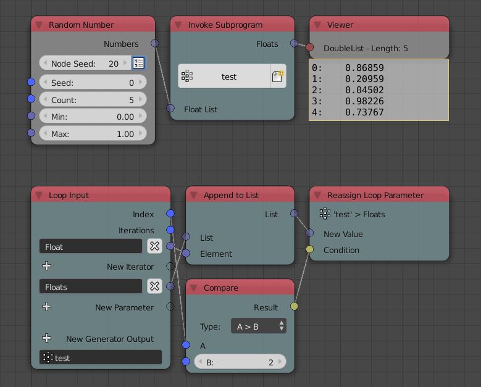Click the new subprogram page icon
This screenshot has width=481, height=387.
(278, 76)
